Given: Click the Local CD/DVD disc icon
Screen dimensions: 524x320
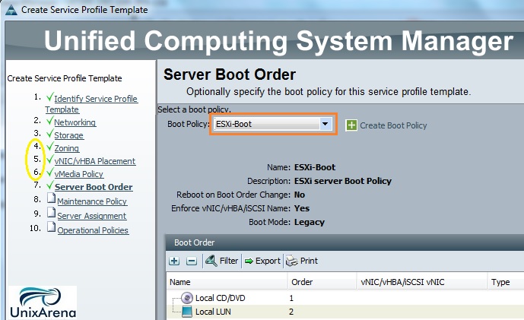Looking at the screenshot, I should [187, 298].
